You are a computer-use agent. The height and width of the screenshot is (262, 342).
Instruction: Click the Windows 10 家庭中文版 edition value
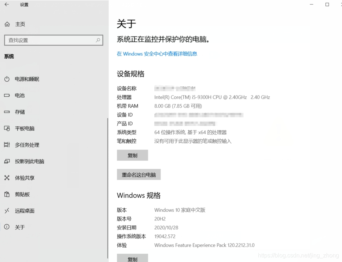[x=180, y=210]
